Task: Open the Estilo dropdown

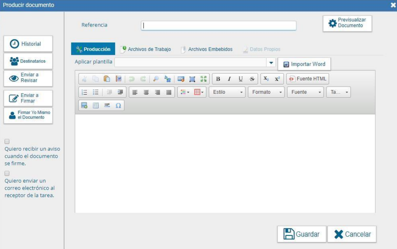Action: 227,92
